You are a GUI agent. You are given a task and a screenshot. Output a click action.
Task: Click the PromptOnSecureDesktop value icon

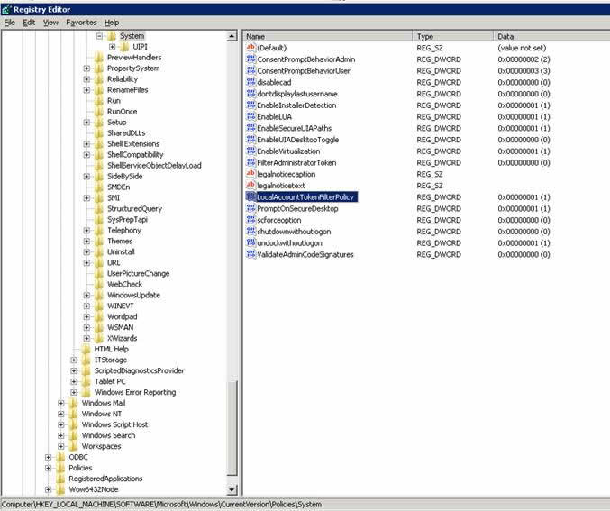tap(250, 208)
